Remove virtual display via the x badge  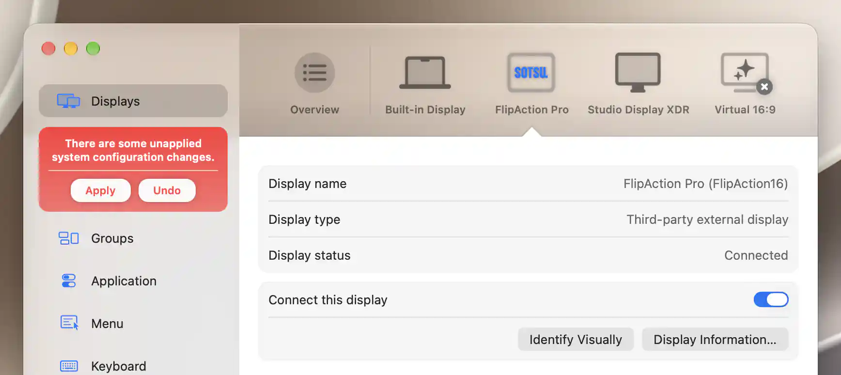coord(764,87)
